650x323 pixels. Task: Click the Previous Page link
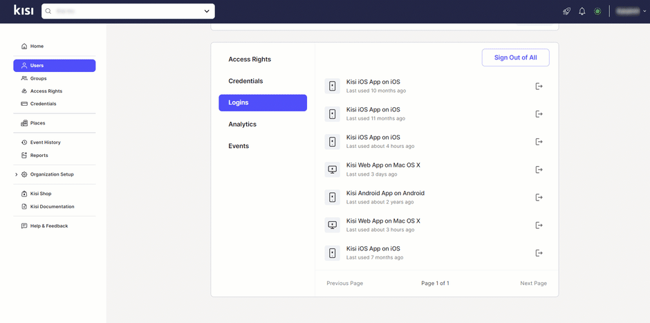coord(344,283)
